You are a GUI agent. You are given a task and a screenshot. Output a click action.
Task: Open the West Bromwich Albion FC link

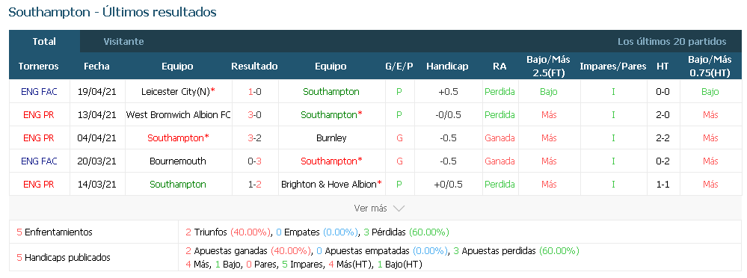click(178, 115)
